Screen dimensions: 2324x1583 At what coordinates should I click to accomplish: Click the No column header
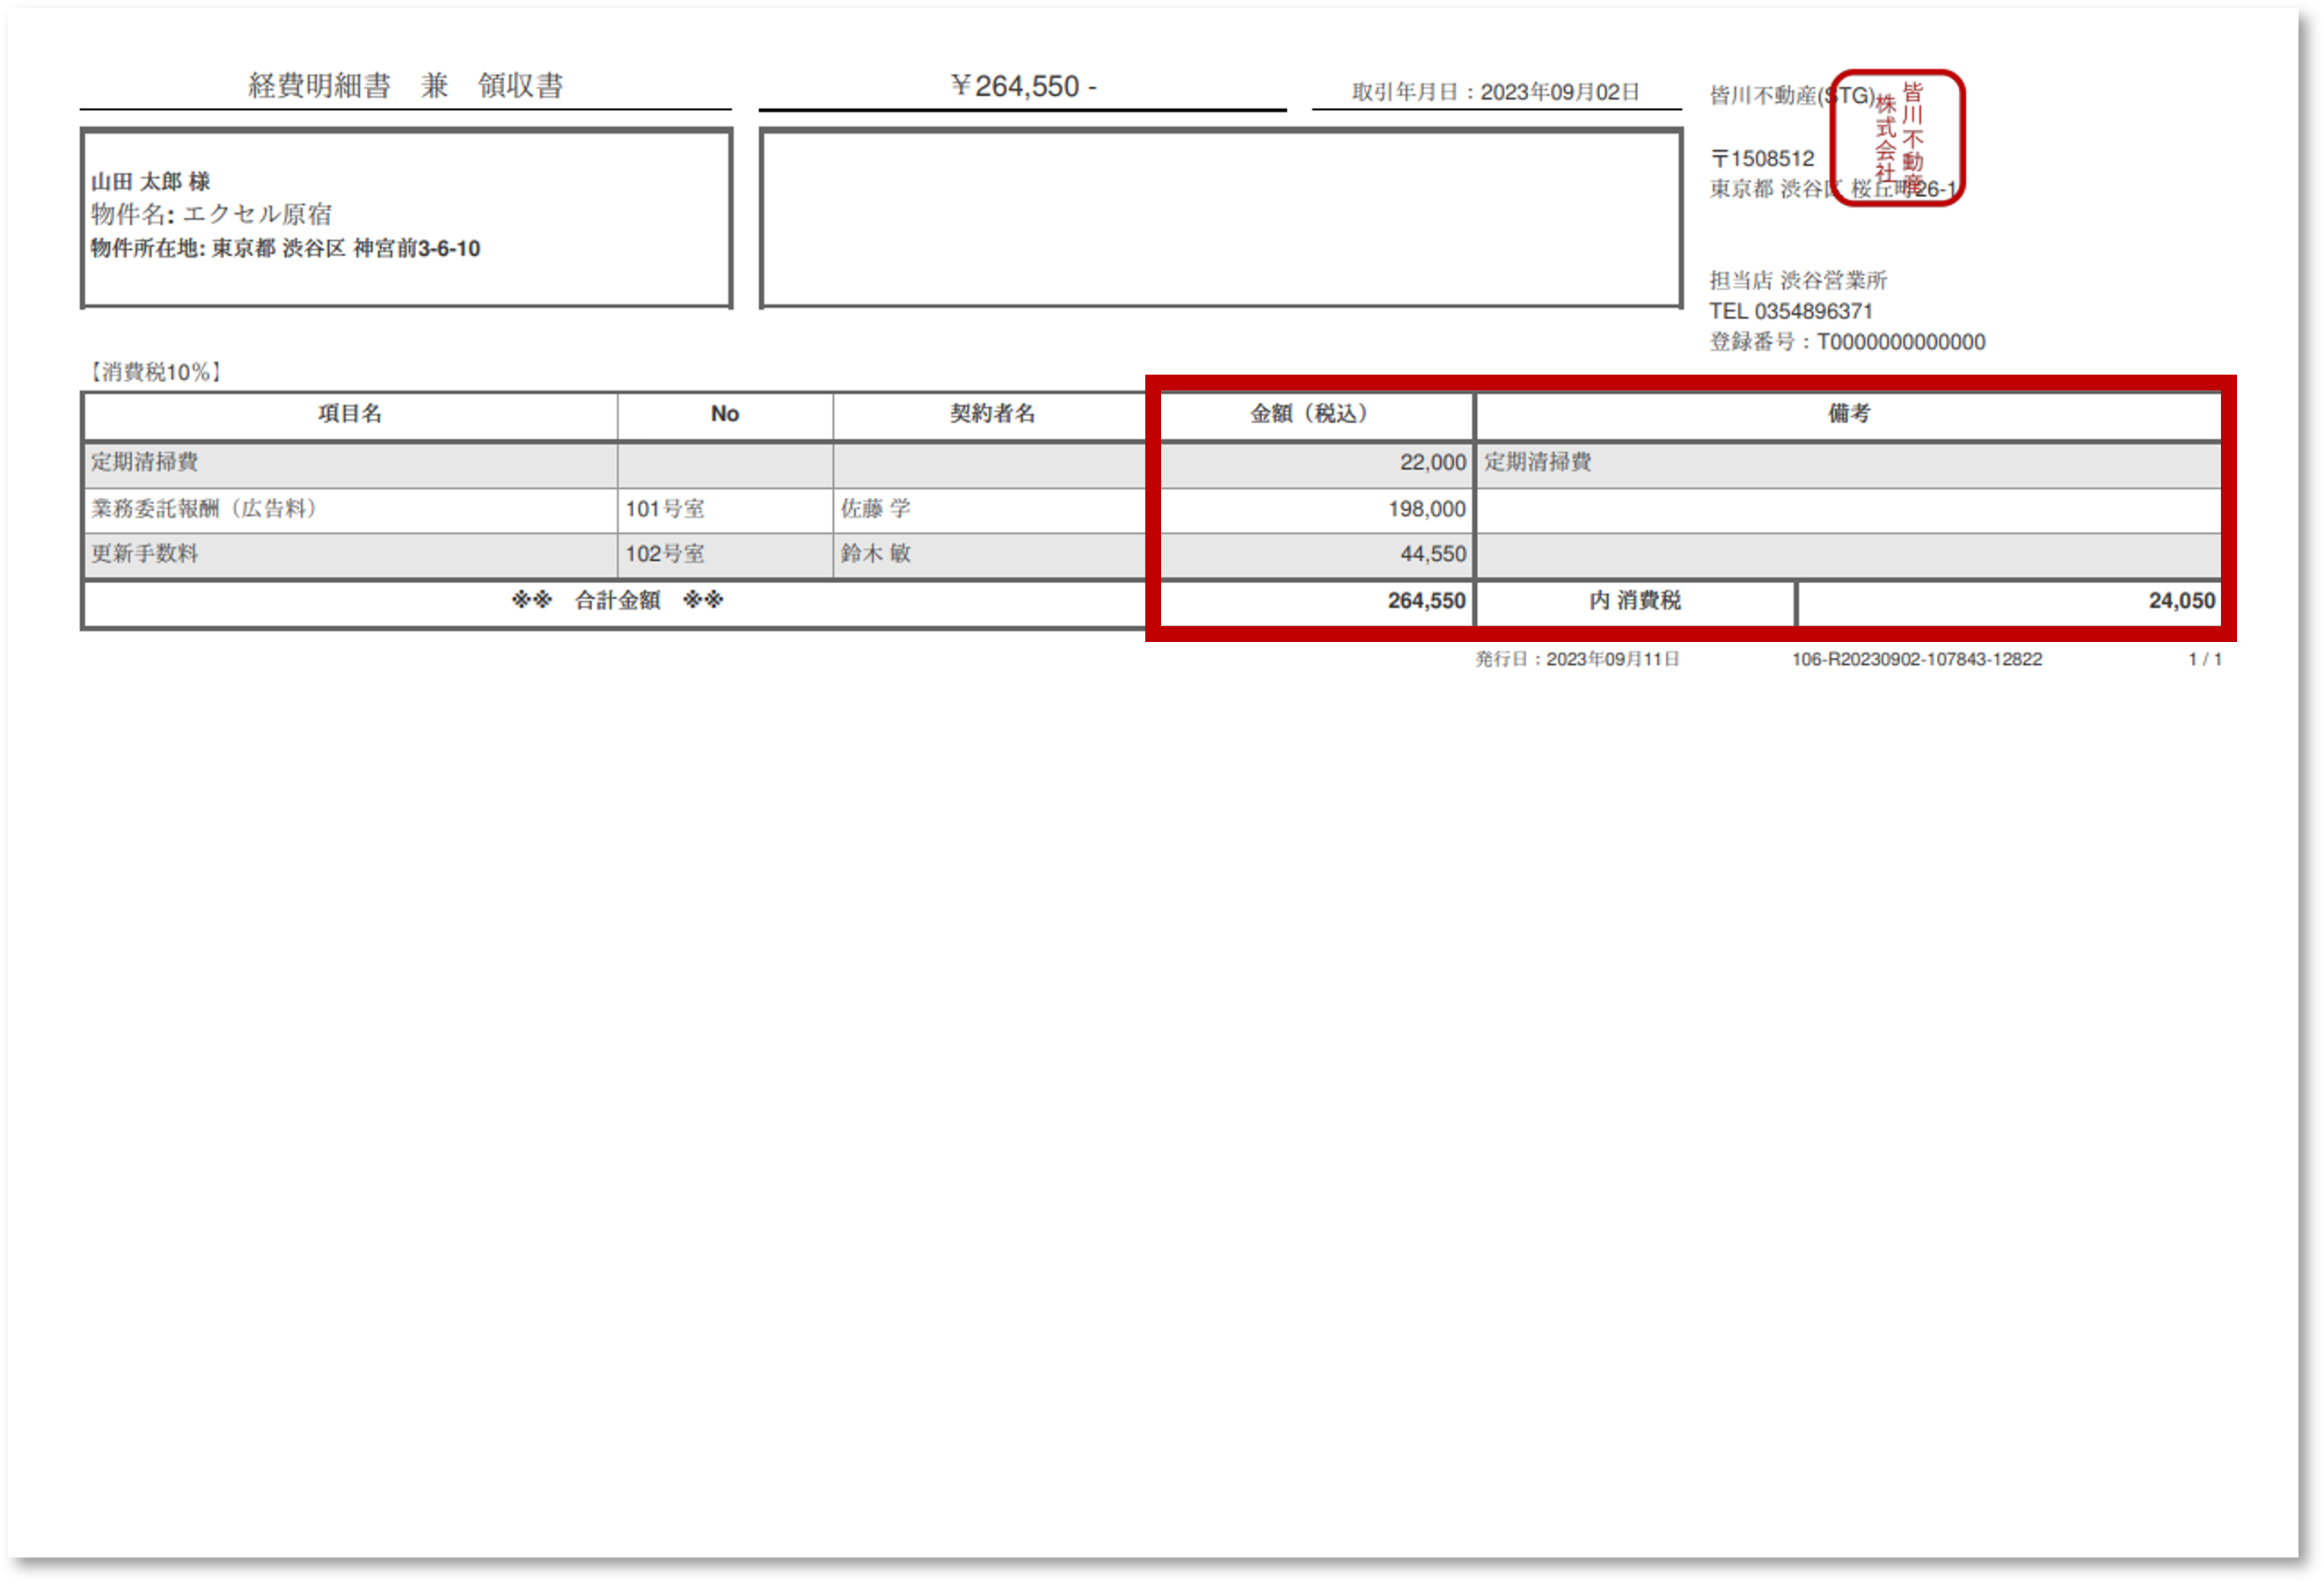pyautogui.click(x=725, y=414)
